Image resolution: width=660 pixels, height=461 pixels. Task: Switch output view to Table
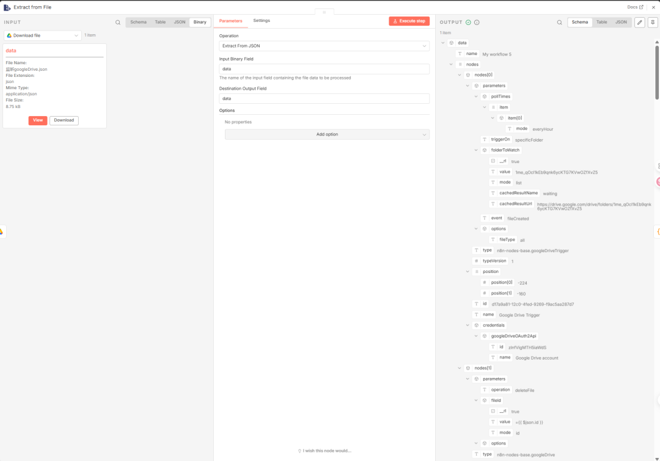coord(601,22)
